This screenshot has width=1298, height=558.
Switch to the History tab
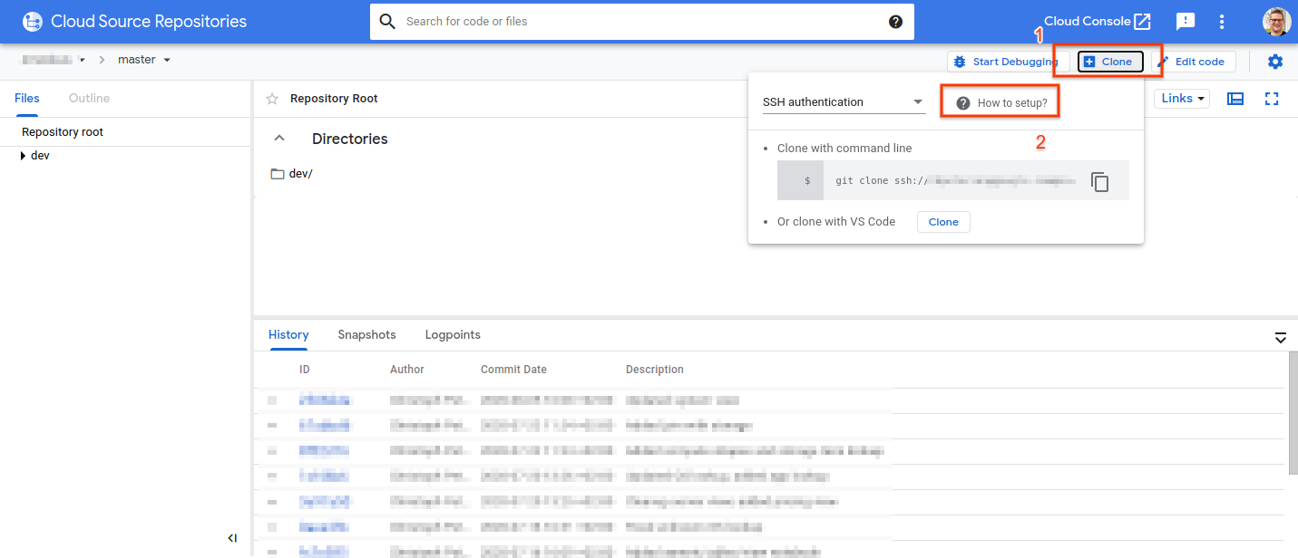[x=288, y=335]
